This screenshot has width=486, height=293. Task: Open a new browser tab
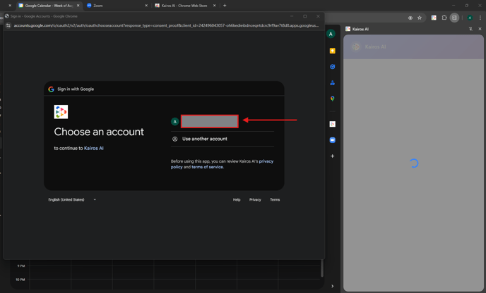coord(225,6)
